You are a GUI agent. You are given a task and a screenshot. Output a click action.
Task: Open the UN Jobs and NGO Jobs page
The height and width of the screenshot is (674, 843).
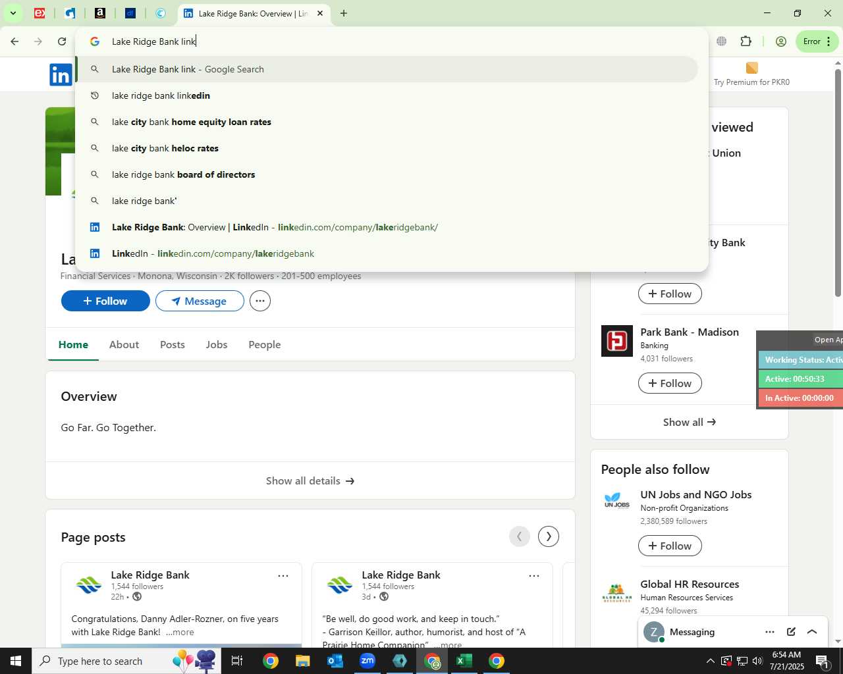pos(696,494)
